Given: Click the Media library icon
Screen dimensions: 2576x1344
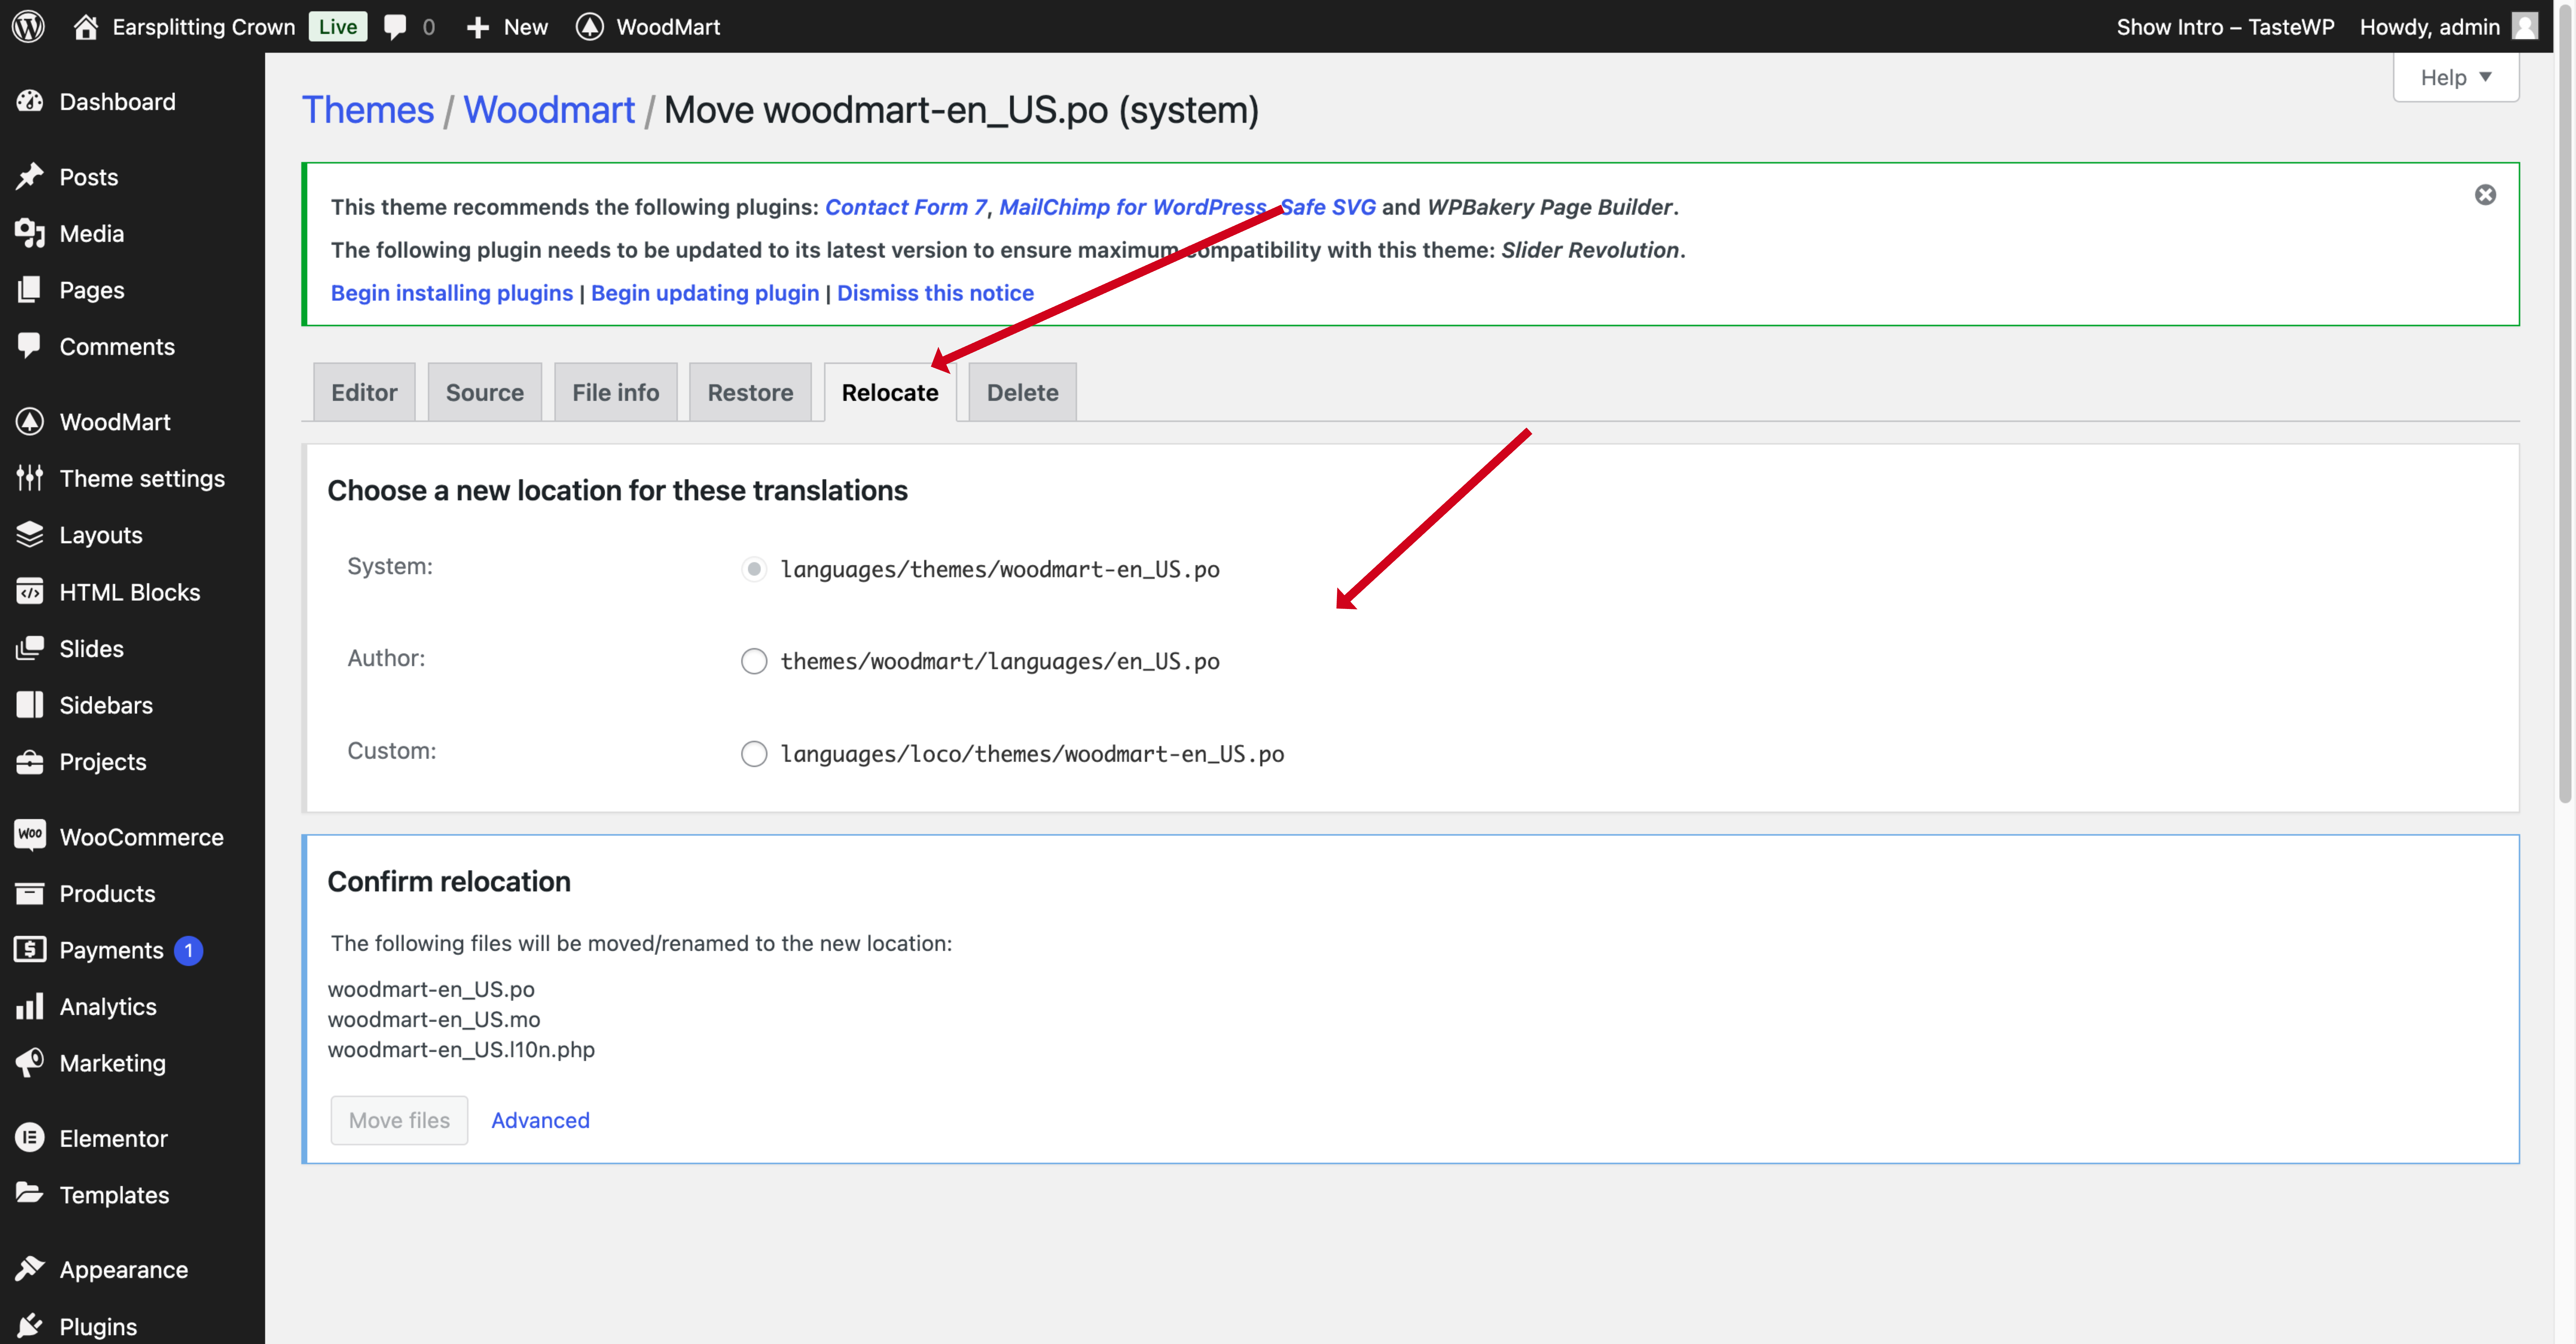Looking at the screenshot, I should click(30, 233).
